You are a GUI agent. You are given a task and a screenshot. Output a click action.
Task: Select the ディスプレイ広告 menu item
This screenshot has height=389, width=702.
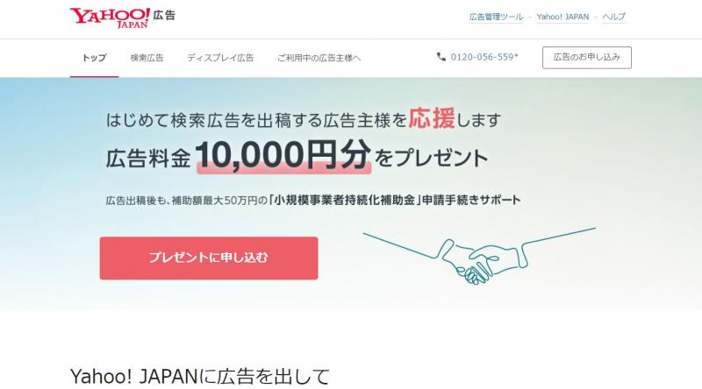click(220, 58)
